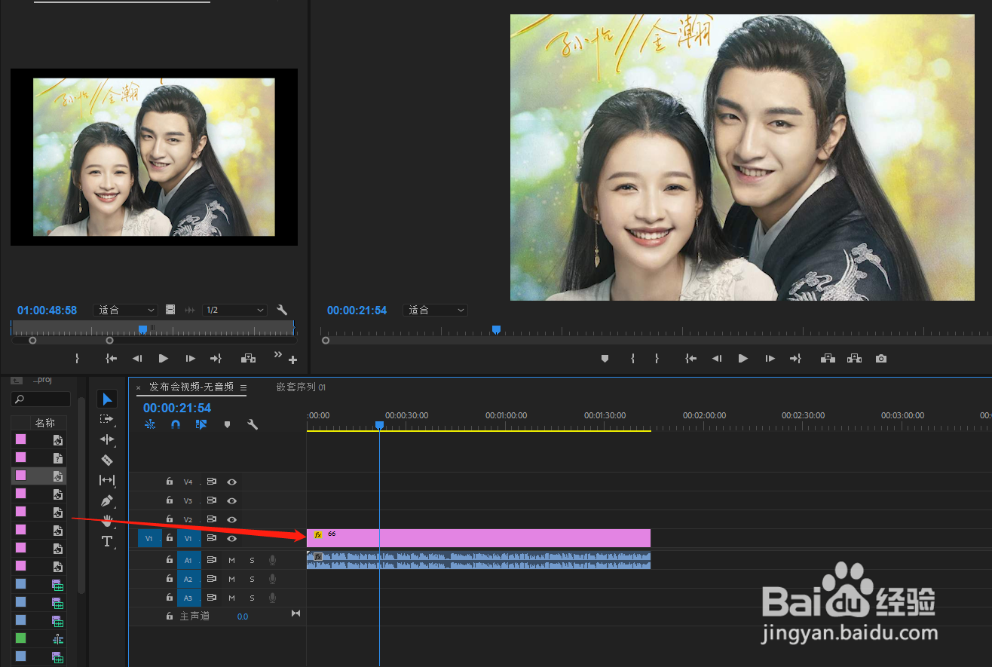Click the program timecode 00:00:21:54

pos(357,310)
